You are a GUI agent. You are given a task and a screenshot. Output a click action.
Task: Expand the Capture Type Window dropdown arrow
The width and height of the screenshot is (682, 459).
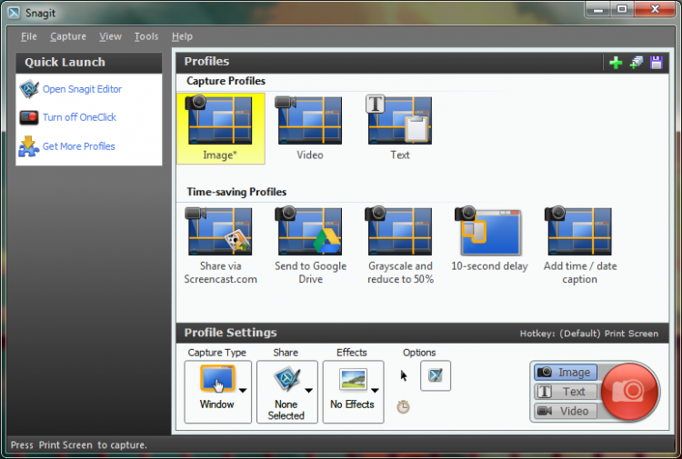pyautogui.click(x=243, y=390)
